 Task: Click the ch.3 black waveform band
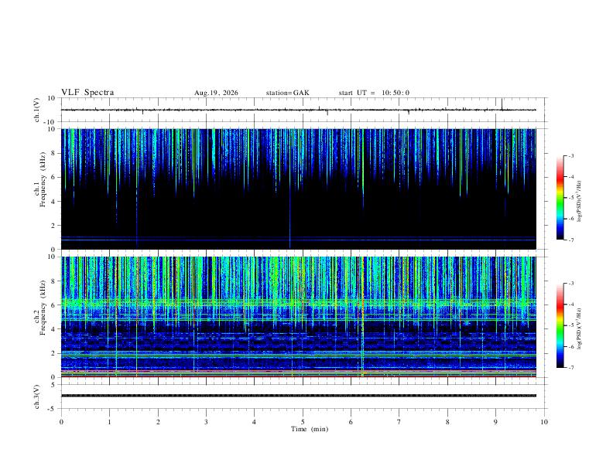pyautogui.click(x=299, y=396)
